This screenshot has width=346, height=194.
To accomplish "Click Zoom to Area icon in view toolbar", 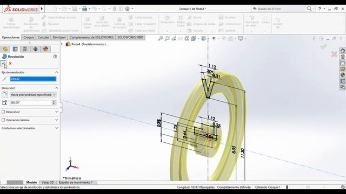I will [x=167, y=38].
